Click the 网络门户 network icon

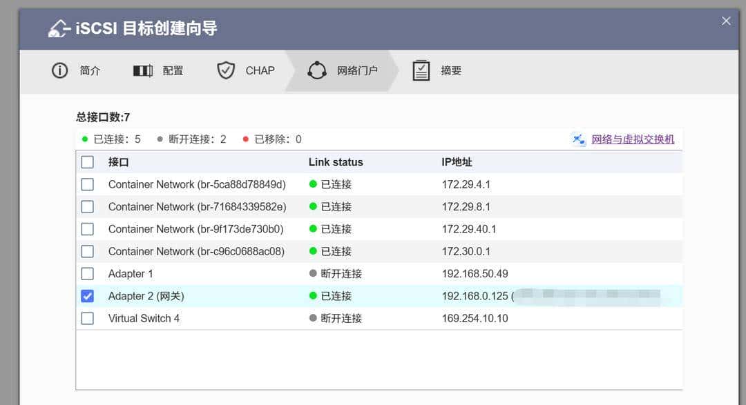click(x=316, y=70)
